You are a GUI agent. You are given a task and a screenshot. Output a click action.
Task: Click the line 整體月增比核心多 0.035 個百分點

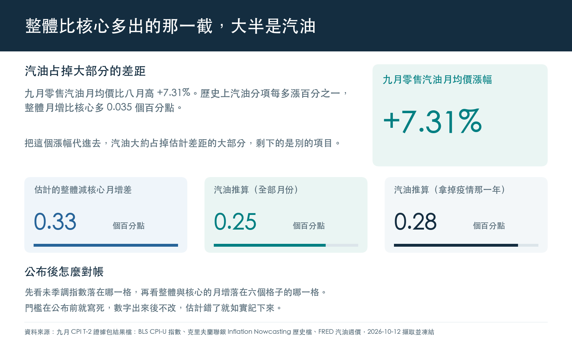(103, 107)
